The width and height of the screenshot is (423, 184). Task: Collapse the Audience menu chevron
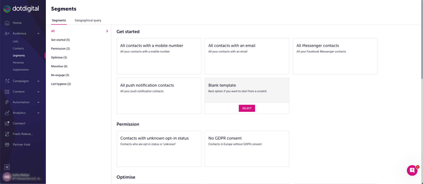tap(38, 34)
